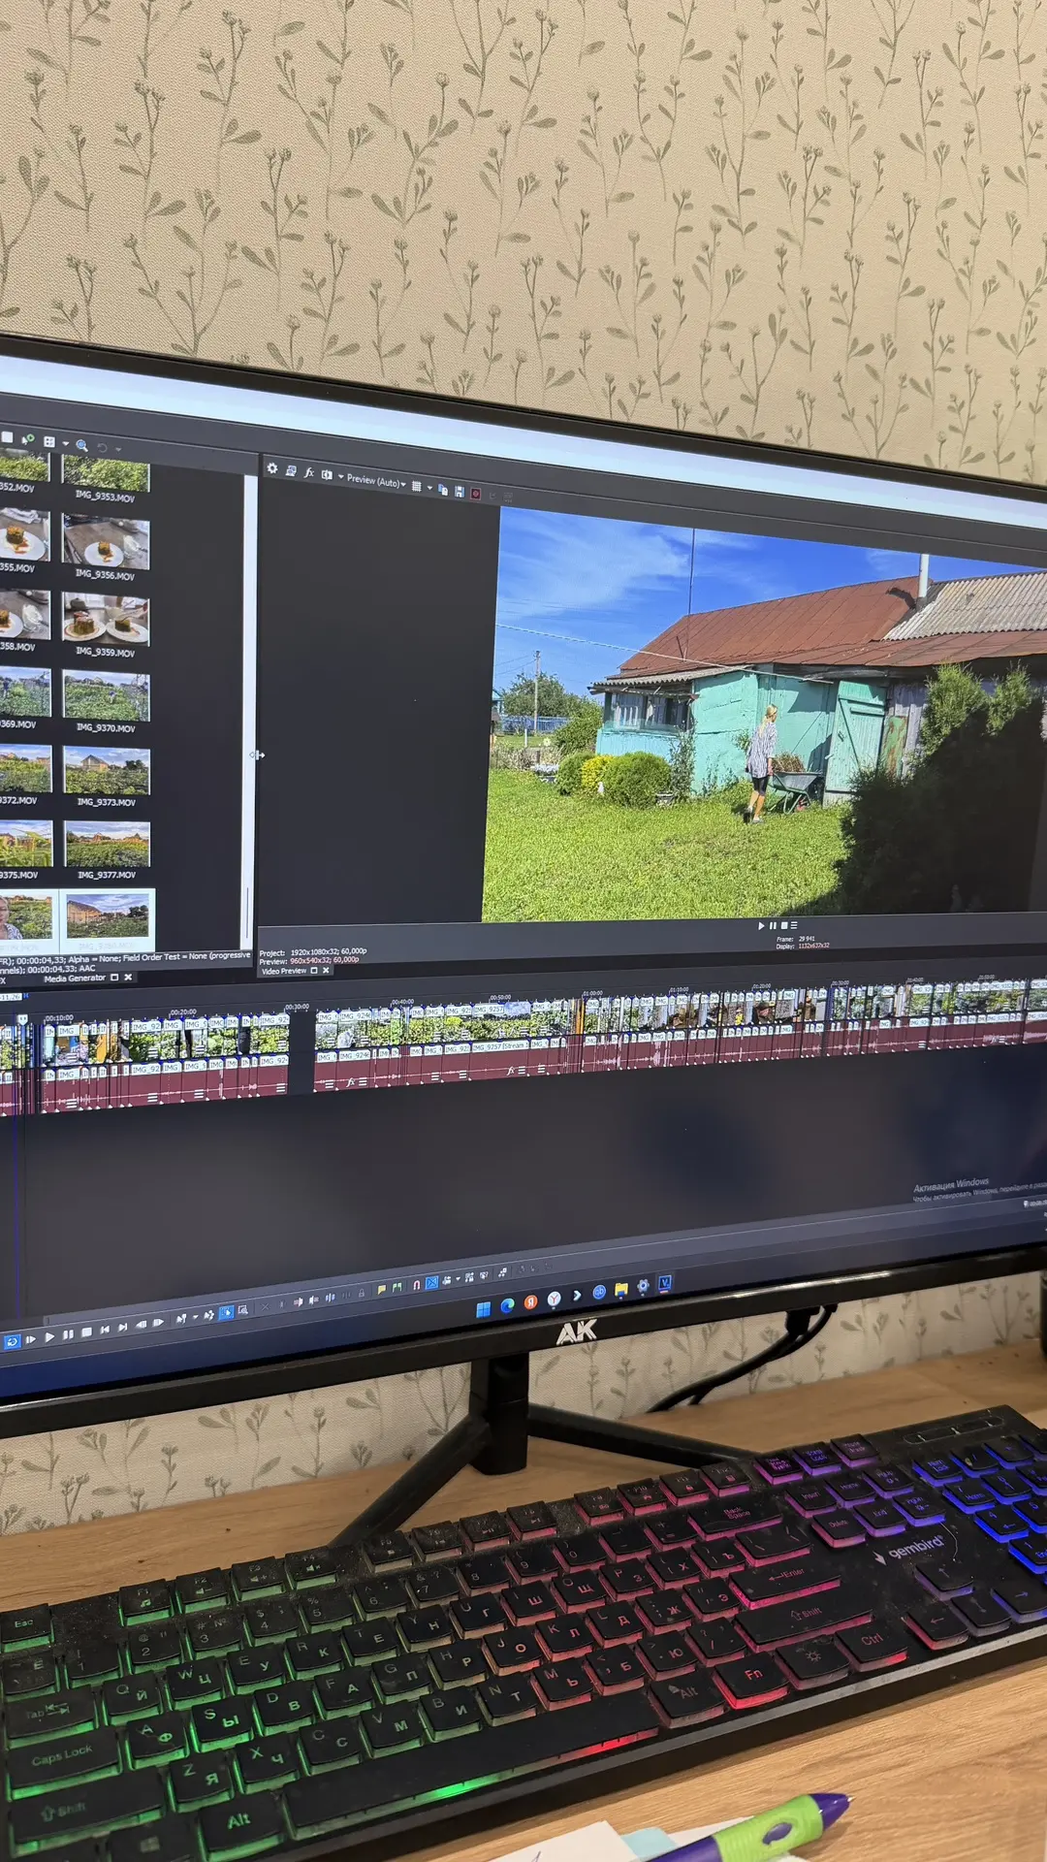Switch to the Media Generator tab
The image size is (1047, 1862).
(x=75, y=979)
